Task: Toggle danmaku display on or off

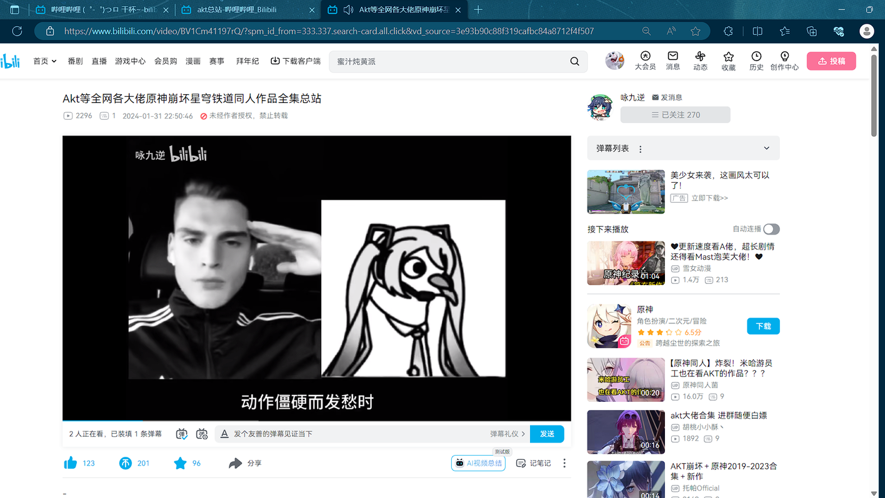Action: [x=181, y=434]
